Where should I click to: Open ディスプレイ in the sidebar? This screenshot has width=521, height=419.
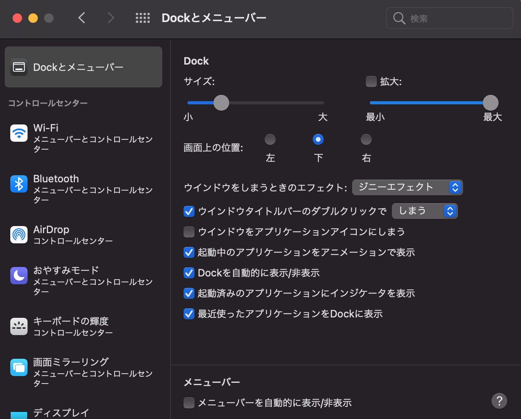tap(83, 412)
